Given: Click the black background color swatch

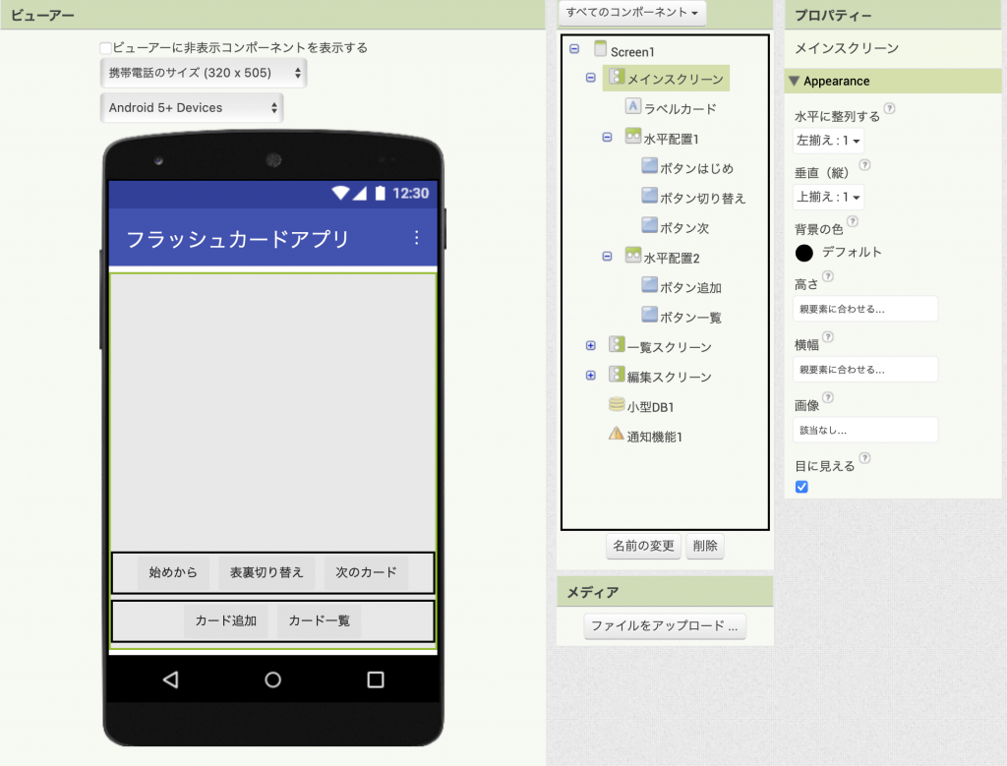Looking at the screenshot, I should pos(803,253).
